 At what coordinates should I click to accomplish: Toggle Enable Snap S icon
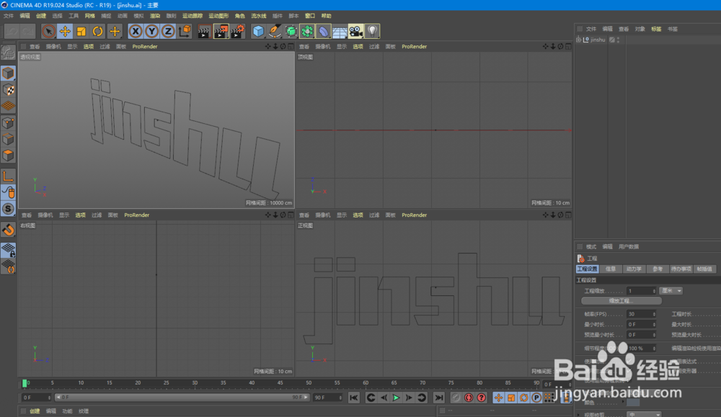pyautogui.click(x=8, y=209)
